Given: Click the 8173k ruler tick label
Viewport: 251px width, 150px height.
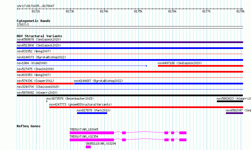Looking at the screenshot, I should coord(70,11).
